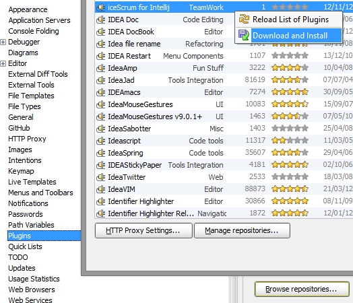Open GitHub settings
The height and width of the screenshot is (303, 353).
pos(19,128)
